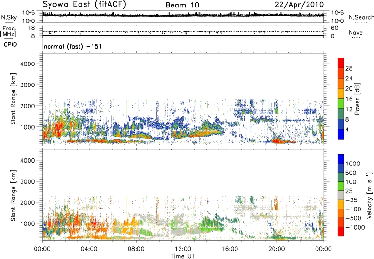Viewport: 374px width, 259px height.
Task: Click the red bottom of velocity colorbar
Action: point(341,231)
